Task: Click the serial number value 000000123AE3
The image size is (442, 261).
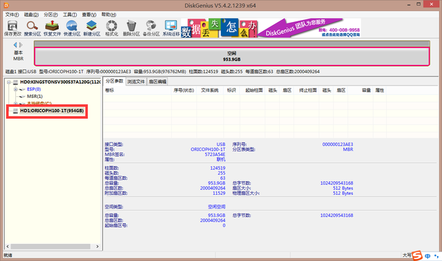Action: 338,145
